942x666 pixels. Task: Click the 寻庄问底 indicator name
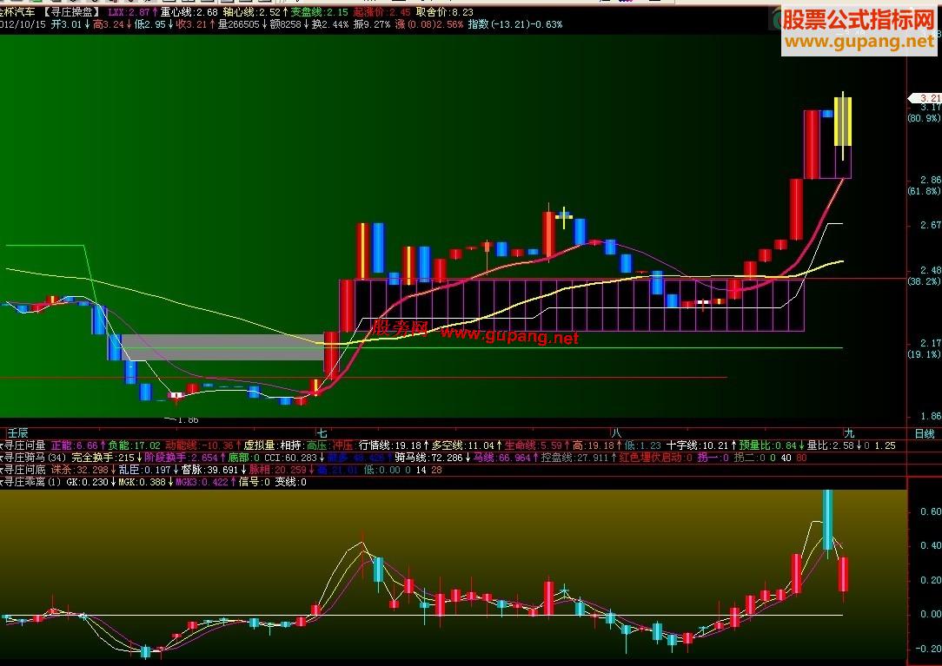point(24,470)
